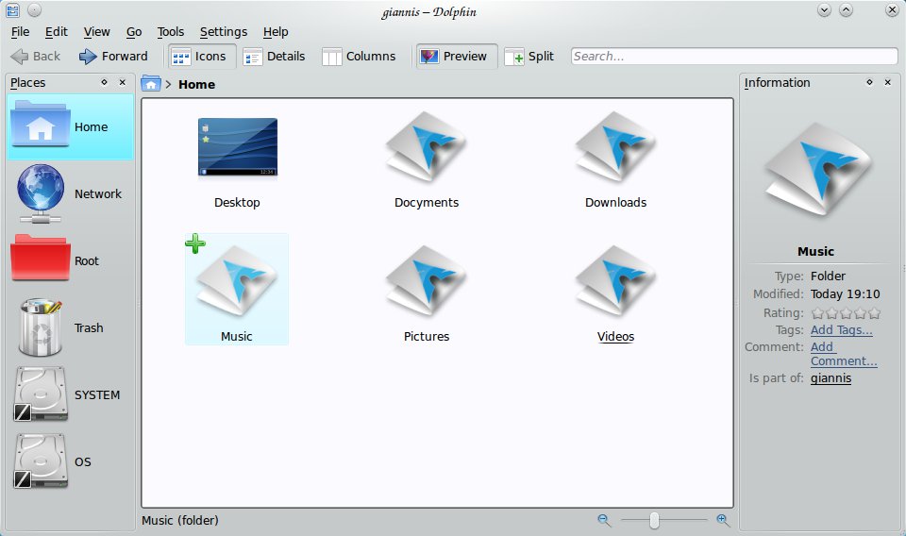Click the round button beside the window menu icon
The width and height of the screenshot is (906, 536).
(34, 9)
